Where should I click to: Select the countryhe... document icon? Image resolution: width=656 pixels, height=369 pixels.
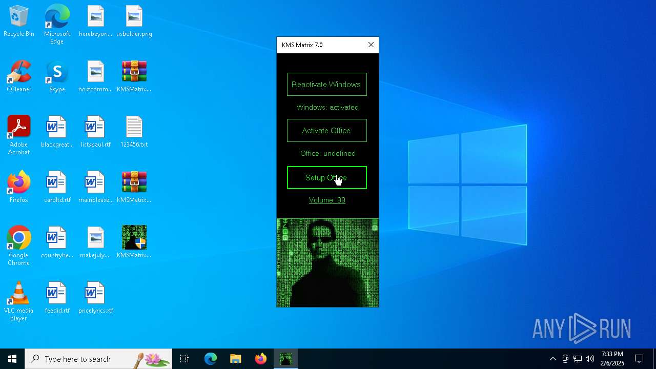[57, 243]
